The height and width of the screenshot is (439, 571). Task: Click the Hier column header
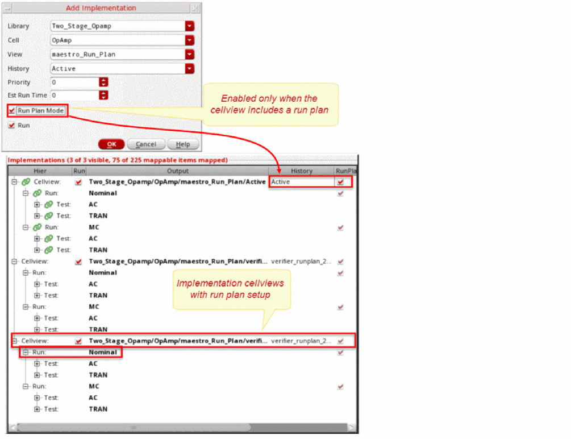pos(40,171)
